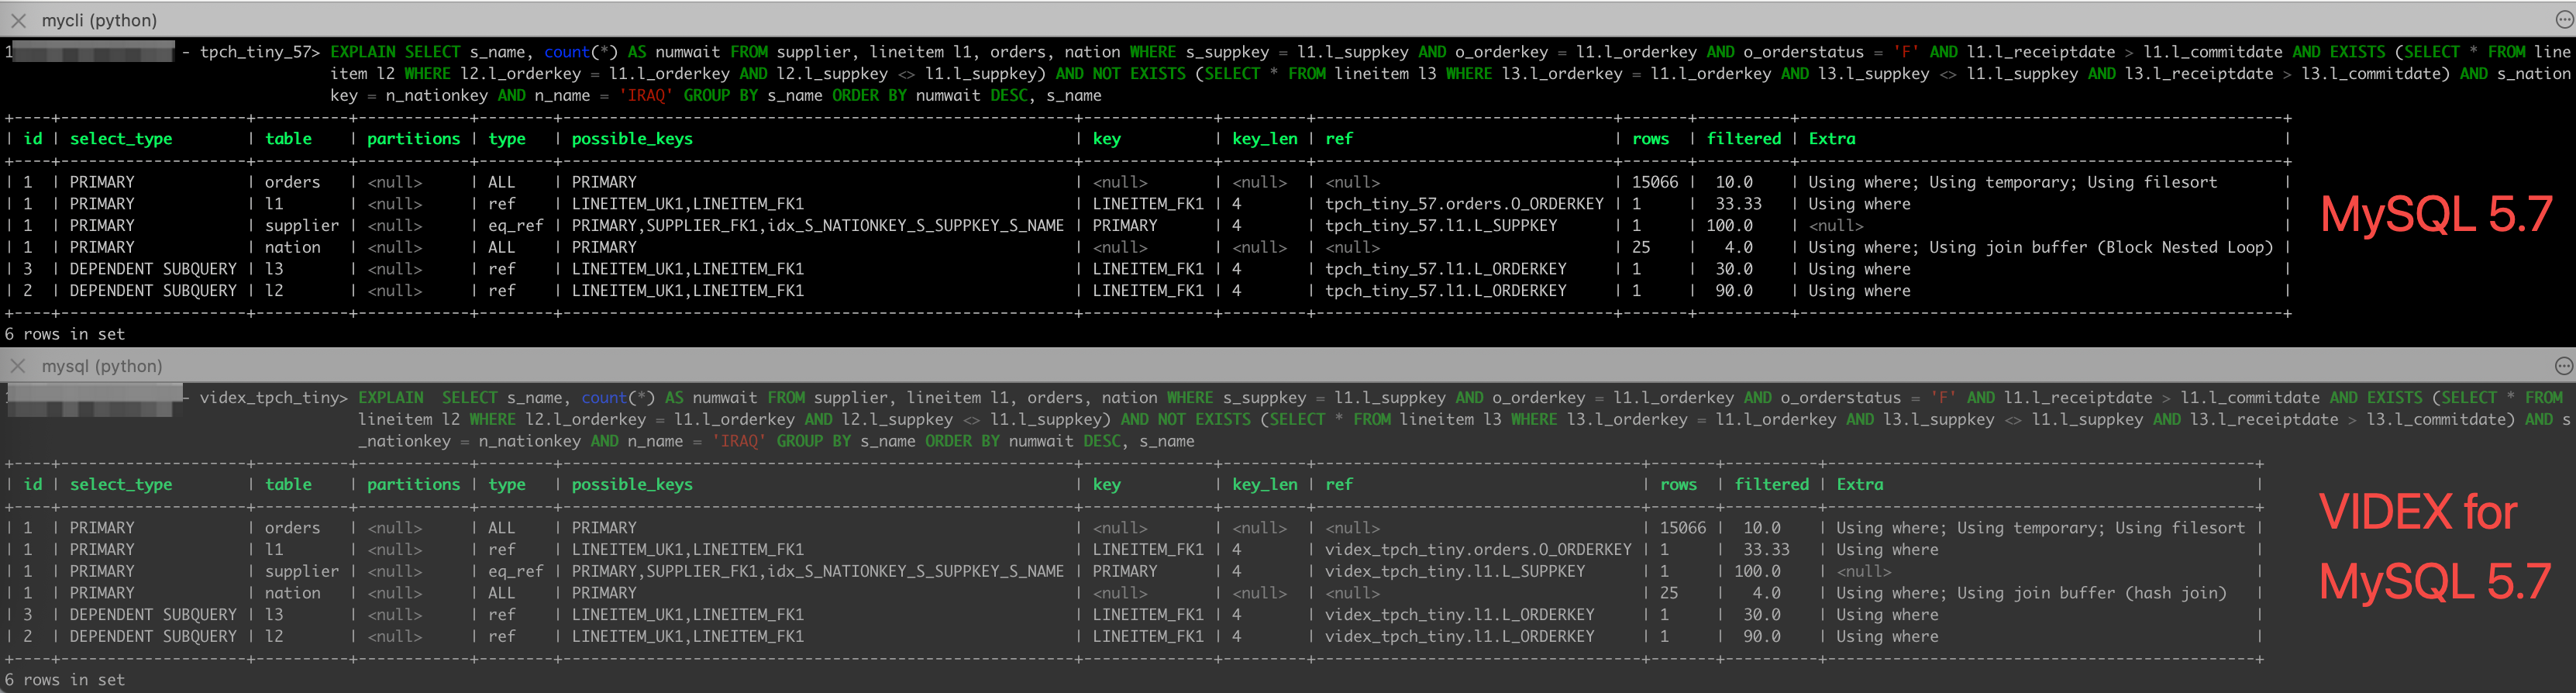Click table header in mysql table
The image size is (2576, 693).
[x=288, y=485]
